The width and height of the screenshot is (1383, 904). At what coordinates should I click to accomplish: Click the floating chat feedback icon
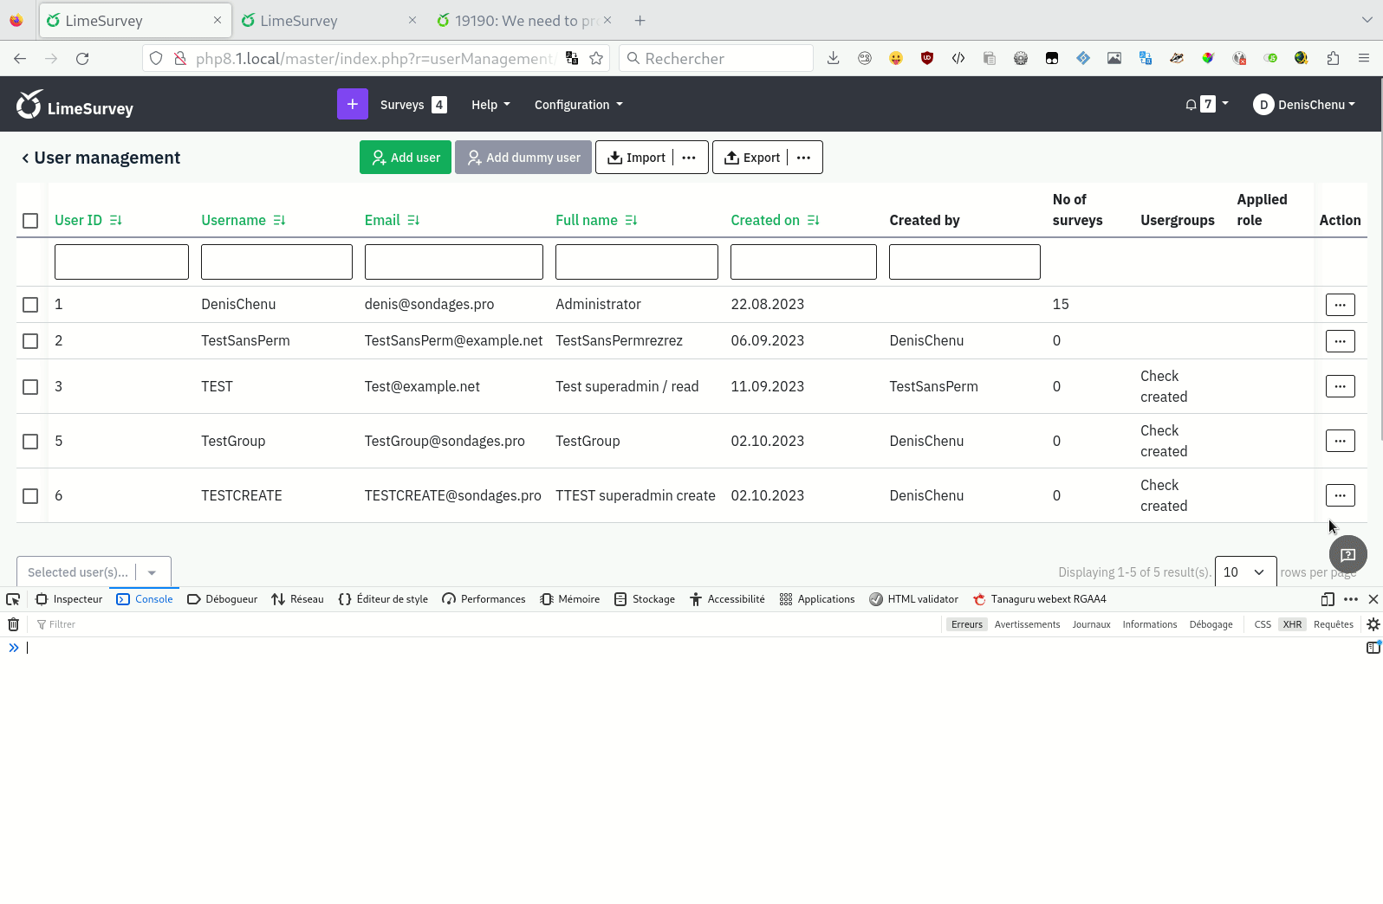[1347, 554]
